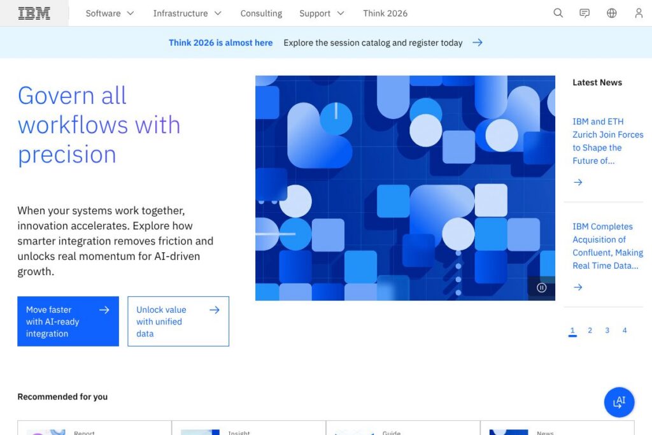This screenshot has height=435, width=652.
Task: Click the IBM logo in the header
Action: (34, 13)
